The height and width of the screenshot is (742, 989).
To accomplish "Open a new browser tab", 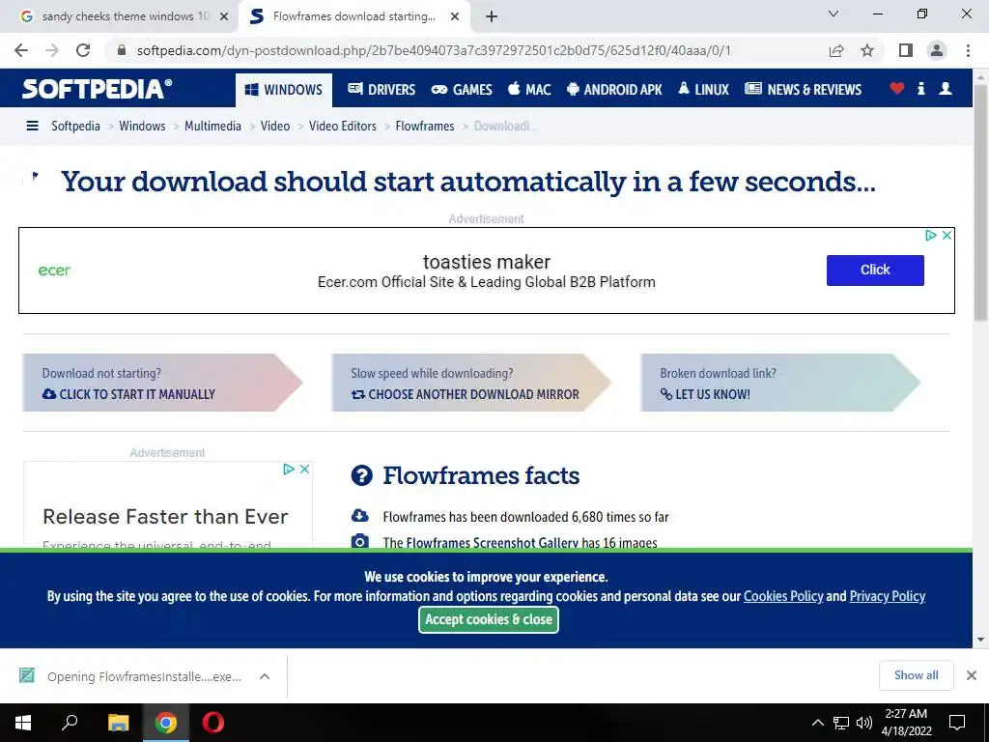I will click(x=492, y=16).
